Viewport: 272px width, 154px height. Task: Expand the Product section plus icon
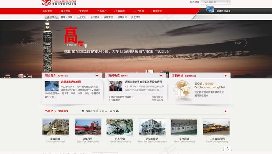point(225,111)
